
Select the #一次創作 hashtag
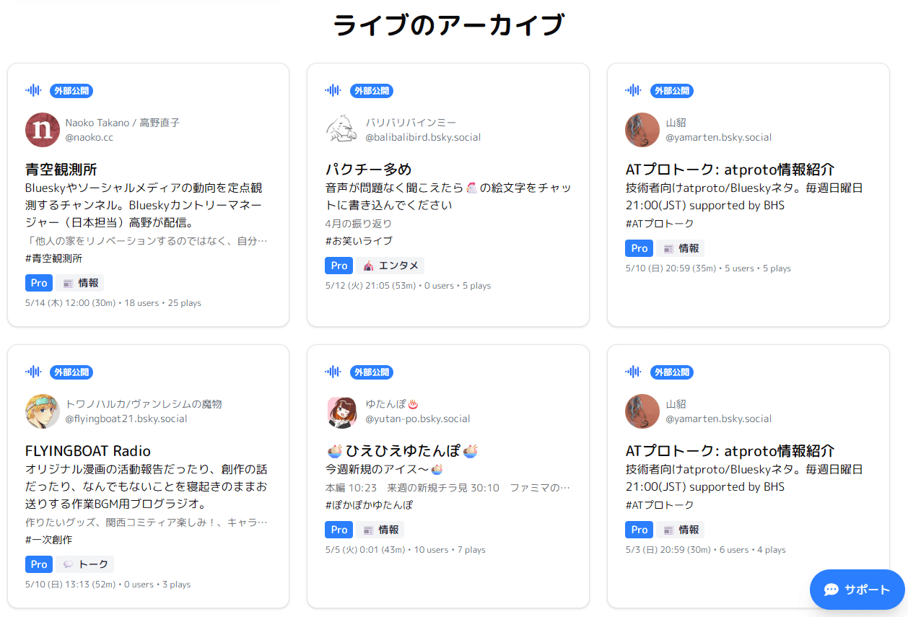[48, 539]
